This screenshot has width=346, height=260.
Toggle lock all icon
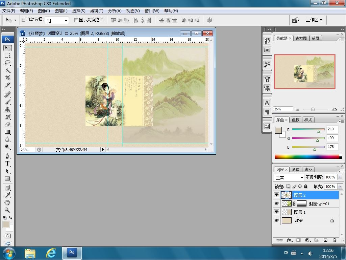306,186
